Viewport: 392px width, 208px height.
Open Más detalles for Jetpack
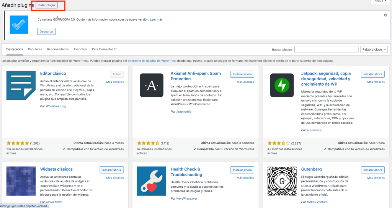[376, 82]
